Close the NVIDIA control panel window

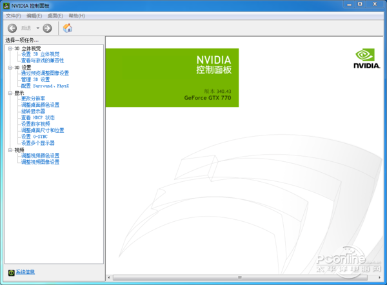pos(375,5)
